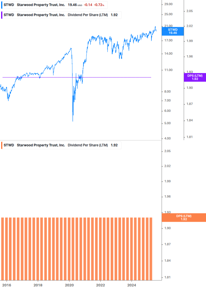Click the 19.46 USD price in the top legend
Image resolution: width=206 pixels, height=289 pixels.
pos(75,5)
